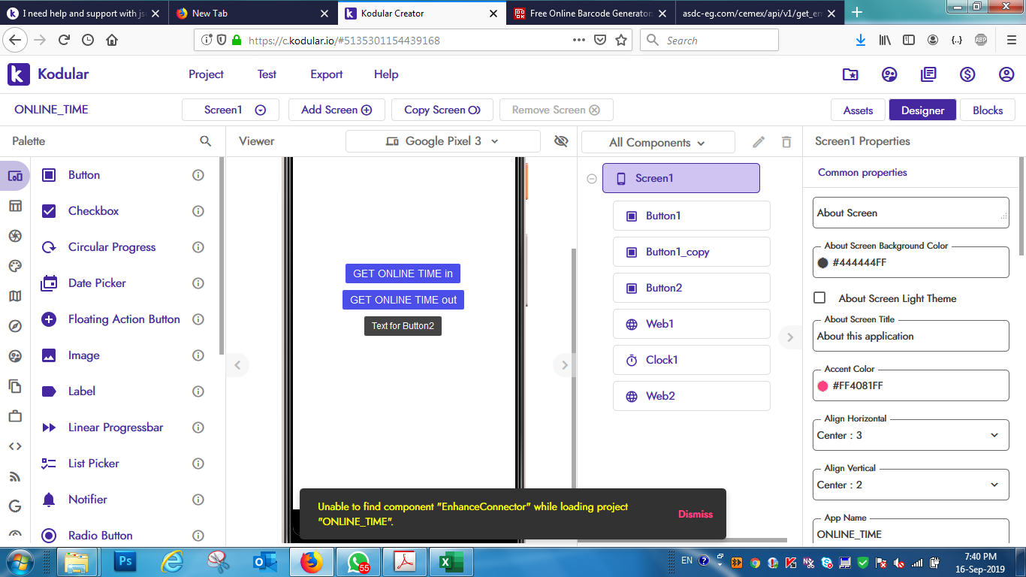Dismiss the EnhanceConnector error notification
Viewport: 1026px width, 577px height.
pos(695,515)
